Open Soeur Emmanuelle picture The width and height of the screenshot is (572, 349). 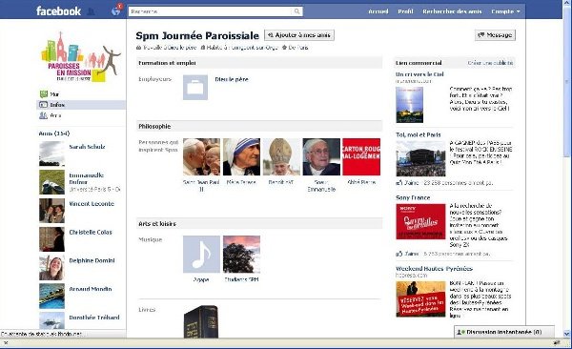pyautogui.click(x=321, y=157)
